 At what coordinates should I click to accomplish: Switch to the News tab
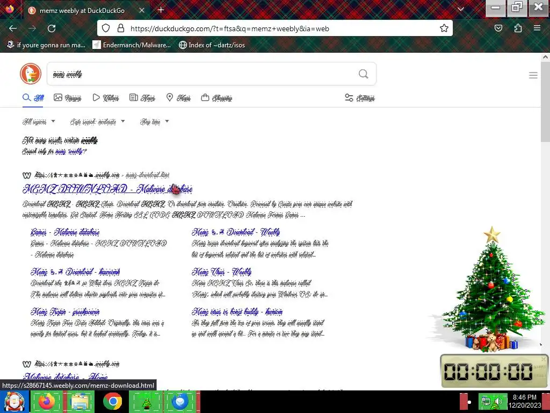coord(142,98)
